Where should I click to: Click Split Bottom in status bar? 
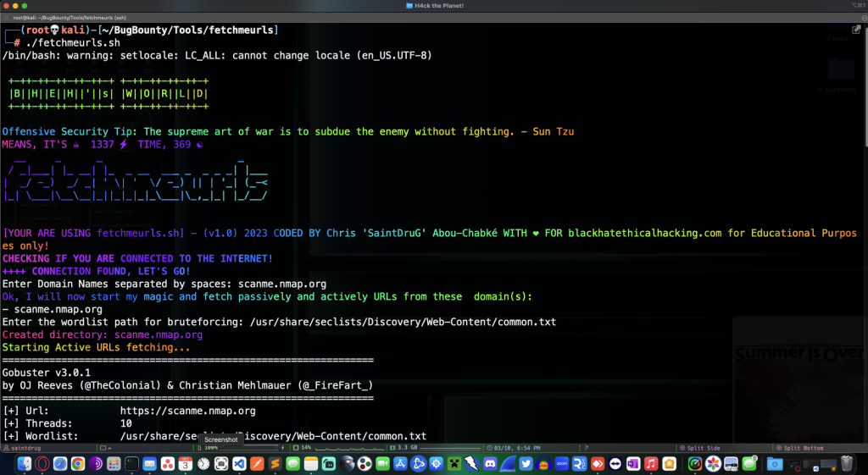(799, 448)
